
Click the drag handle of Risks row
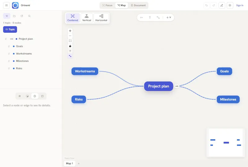(9, 68)
